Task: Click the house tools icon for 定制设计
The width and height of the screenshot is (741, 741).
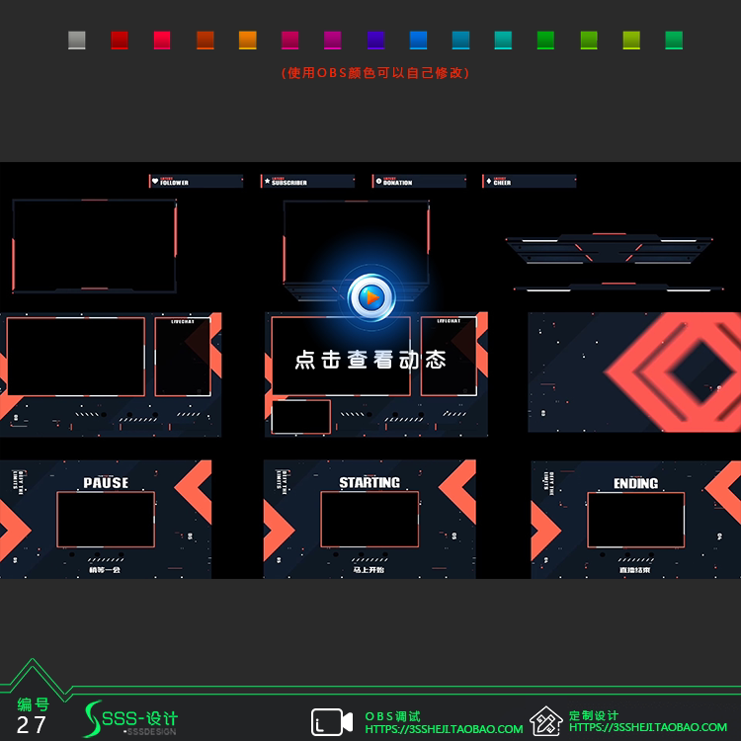Action: [x=545, y=721]
